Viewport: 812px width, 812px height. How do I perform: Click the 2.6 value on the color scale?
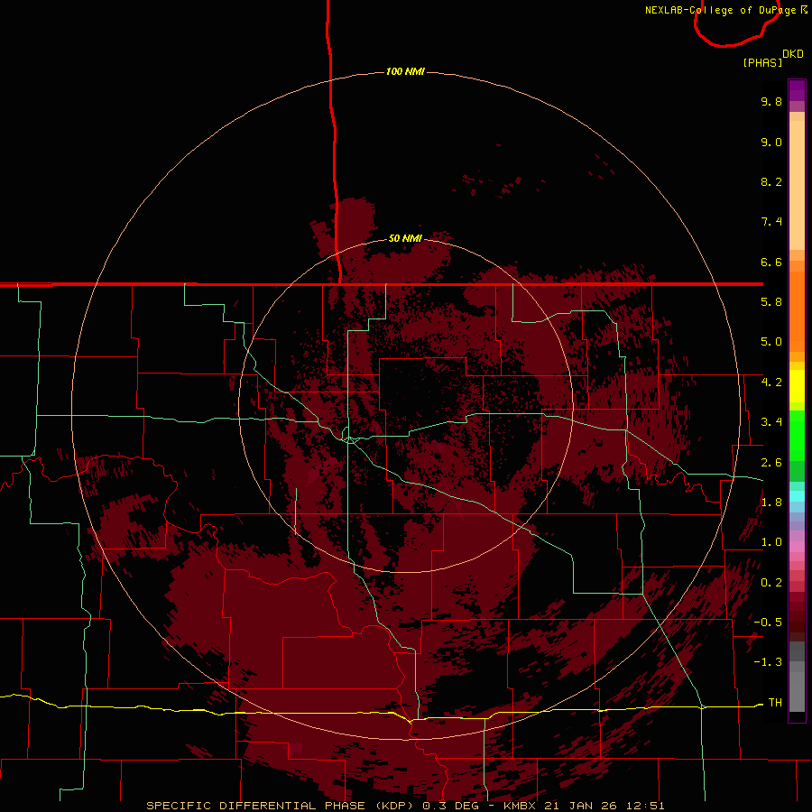[771, 463]
